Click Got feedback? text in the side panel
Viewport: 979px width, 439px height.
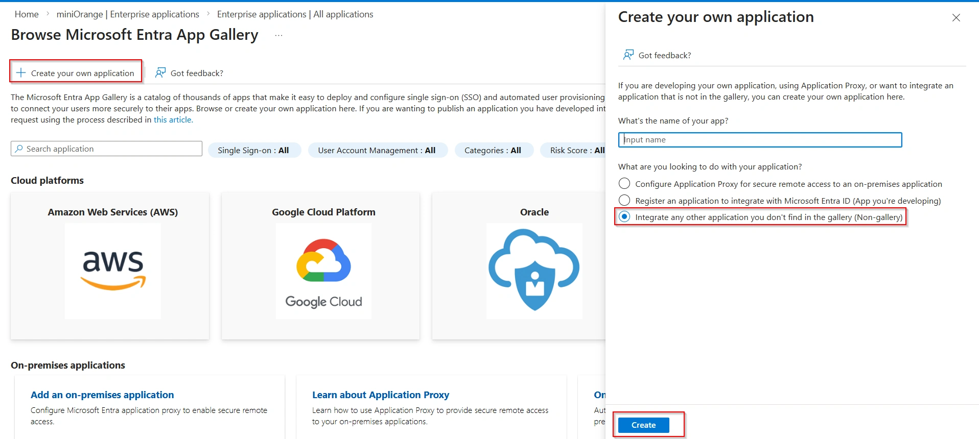(665, 55)
